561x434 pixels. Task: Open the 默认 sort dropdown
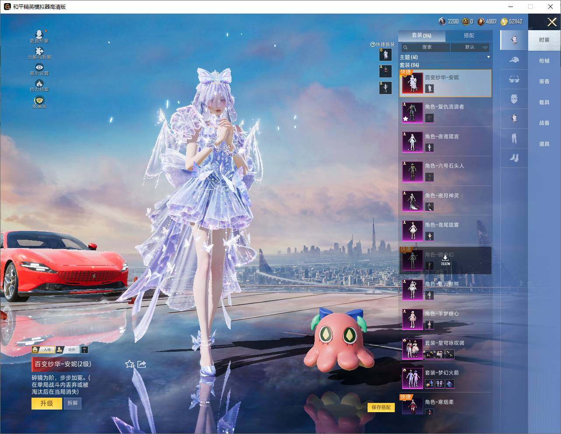(470, 47)
